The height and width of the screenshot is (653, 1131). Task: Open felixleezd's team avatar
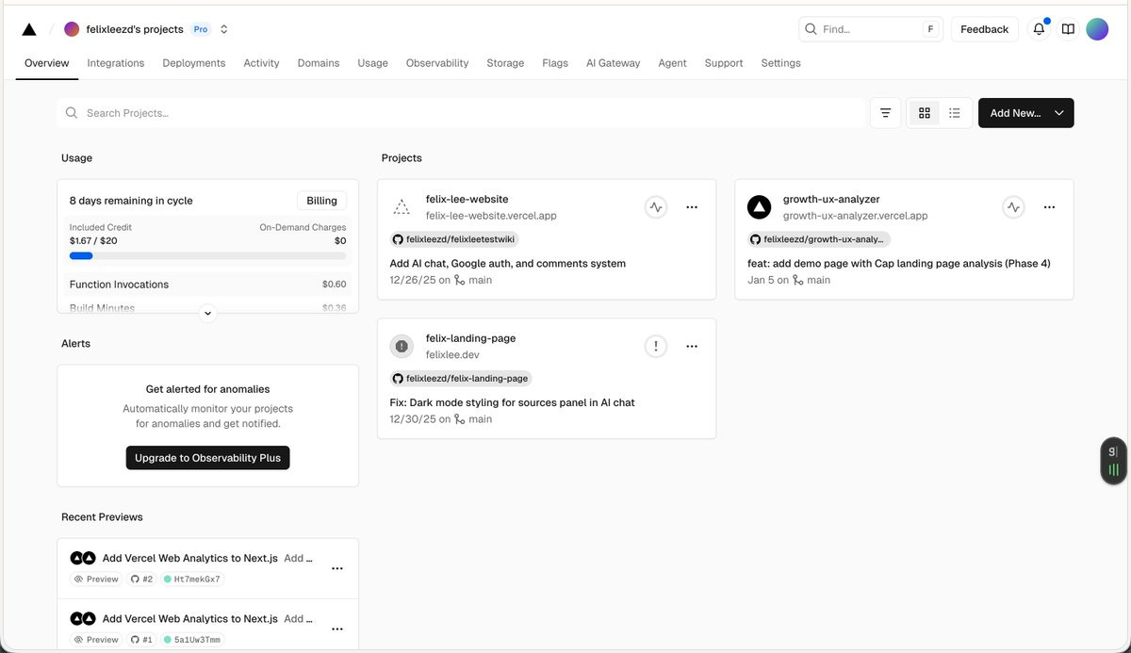(x=72, y=29)
